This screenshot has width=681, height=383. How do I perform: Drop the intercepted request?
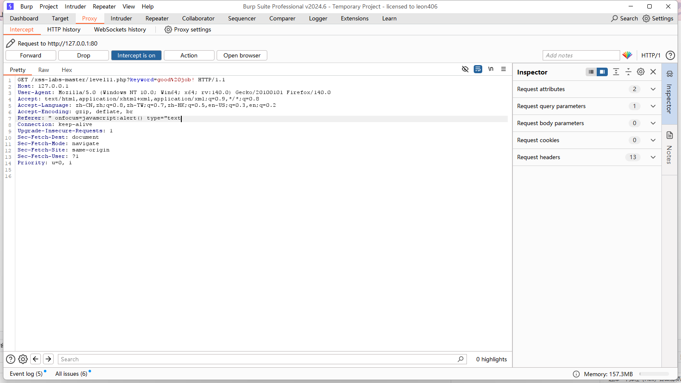83,55
